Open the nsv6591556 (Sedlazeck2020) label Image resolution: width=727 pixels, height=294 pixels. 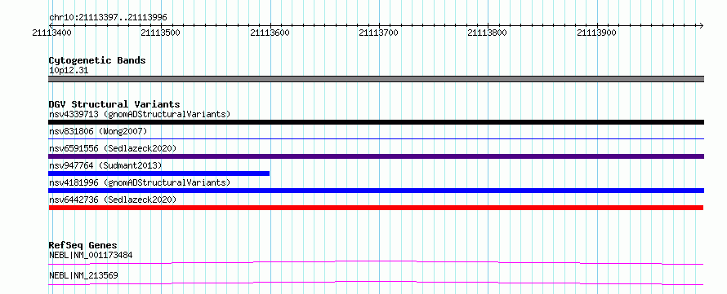pyautogui.click(x=113, y=148)
